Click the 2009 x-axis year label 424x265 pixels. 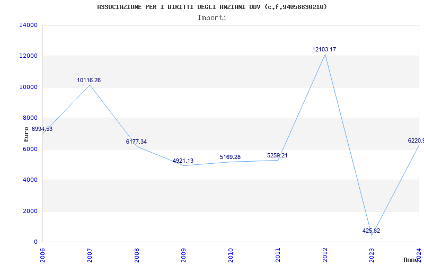click(183, 255)
